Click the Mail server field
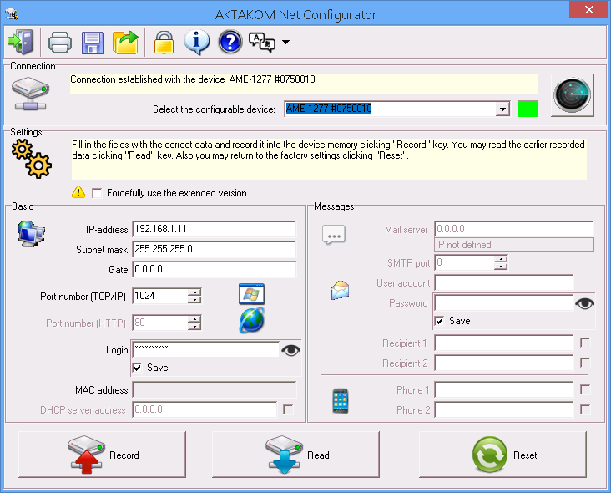Viewport: 611px width, 493px height. pyautogui.click(x=514, y=229)
